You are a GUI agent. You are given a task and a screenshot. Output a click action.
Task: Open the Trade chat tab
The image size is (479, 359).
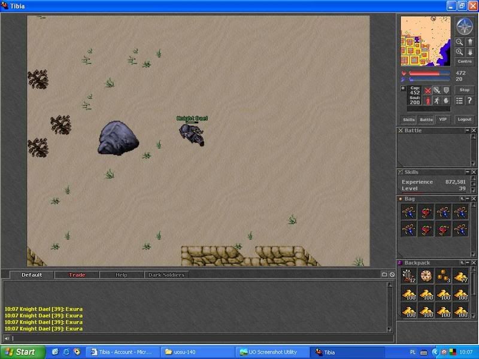[x=77, y=275]
